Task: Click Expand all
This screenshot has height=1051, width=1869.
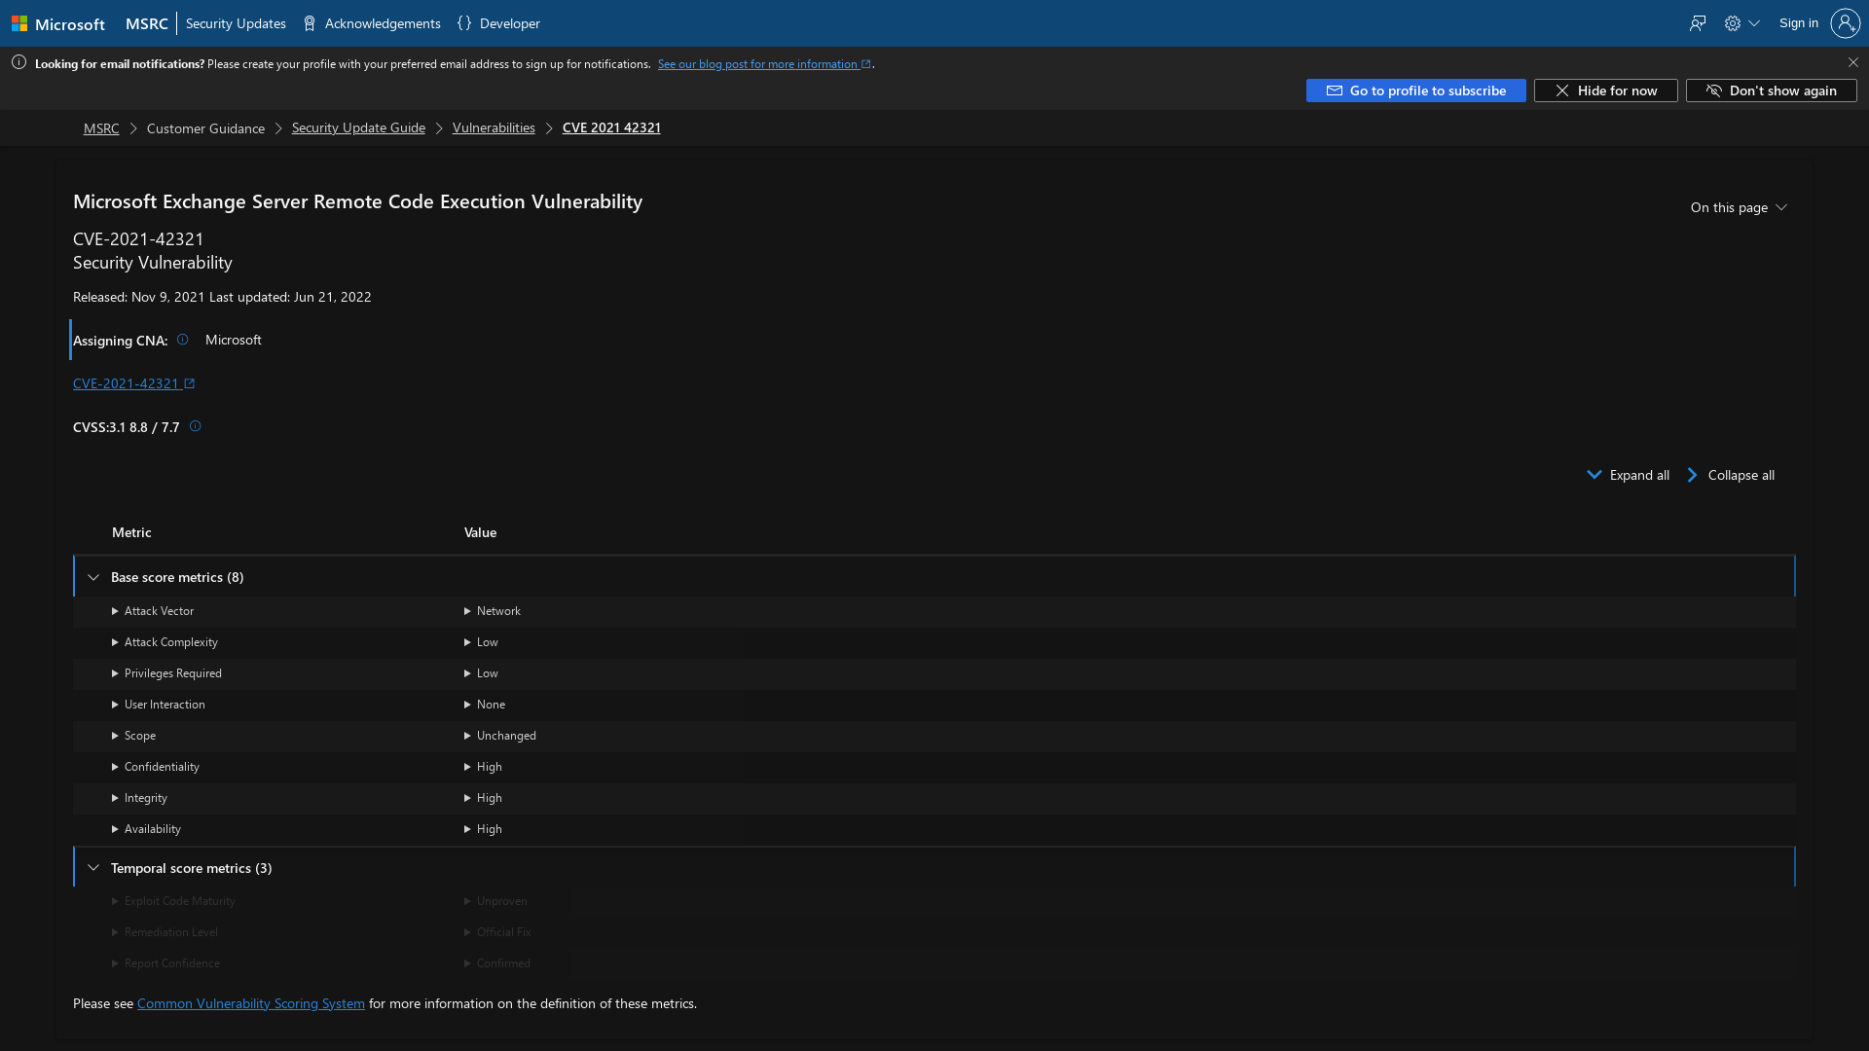Action: tap(1628, 475)
